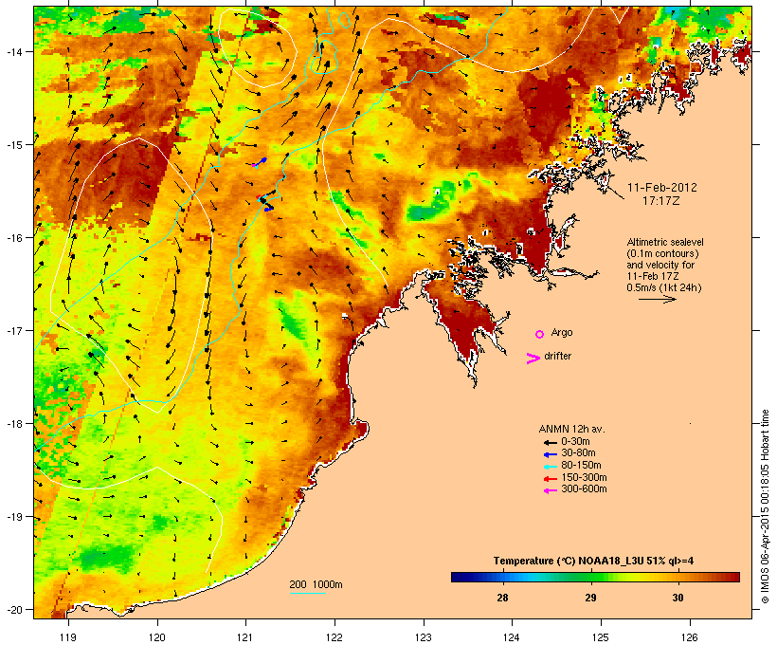Image resolution: width=777 pixels, height=645 pixels.
Task: Click the blue 30-80m legend arrow
Action: (550, 454)
